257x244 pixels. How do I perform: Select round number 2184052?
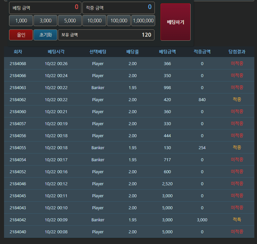coord(18,172)
